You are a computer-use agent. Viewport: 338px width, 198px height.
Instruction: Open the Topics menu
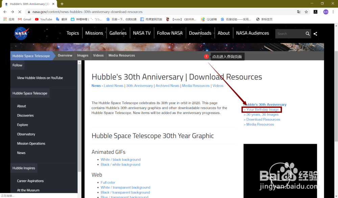click(x=73, y=33)
